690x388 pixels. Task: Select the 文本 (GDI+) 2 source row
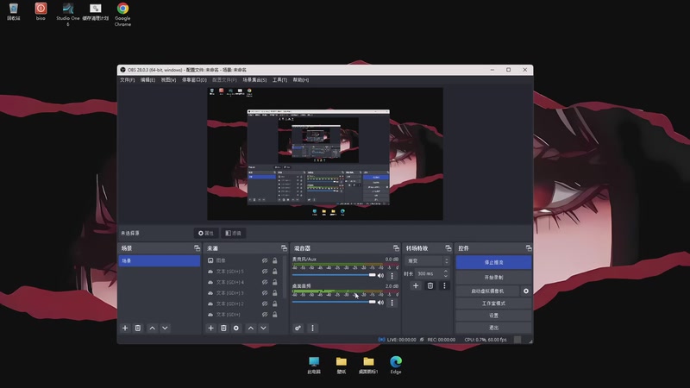(x=243, y=304)
